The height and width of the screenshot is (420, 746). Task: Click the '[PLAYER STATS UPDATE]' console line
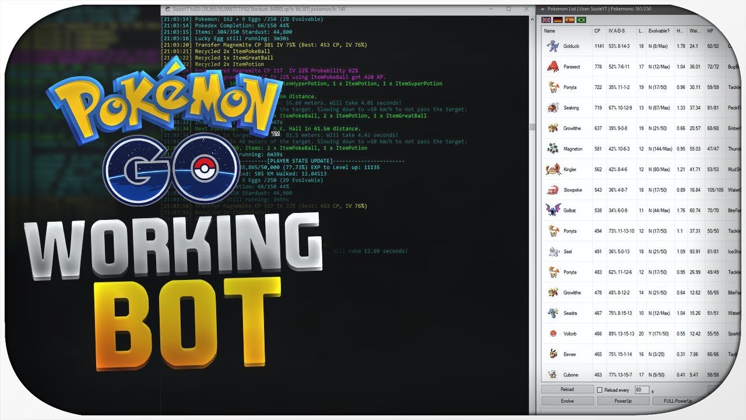(300, 160)
